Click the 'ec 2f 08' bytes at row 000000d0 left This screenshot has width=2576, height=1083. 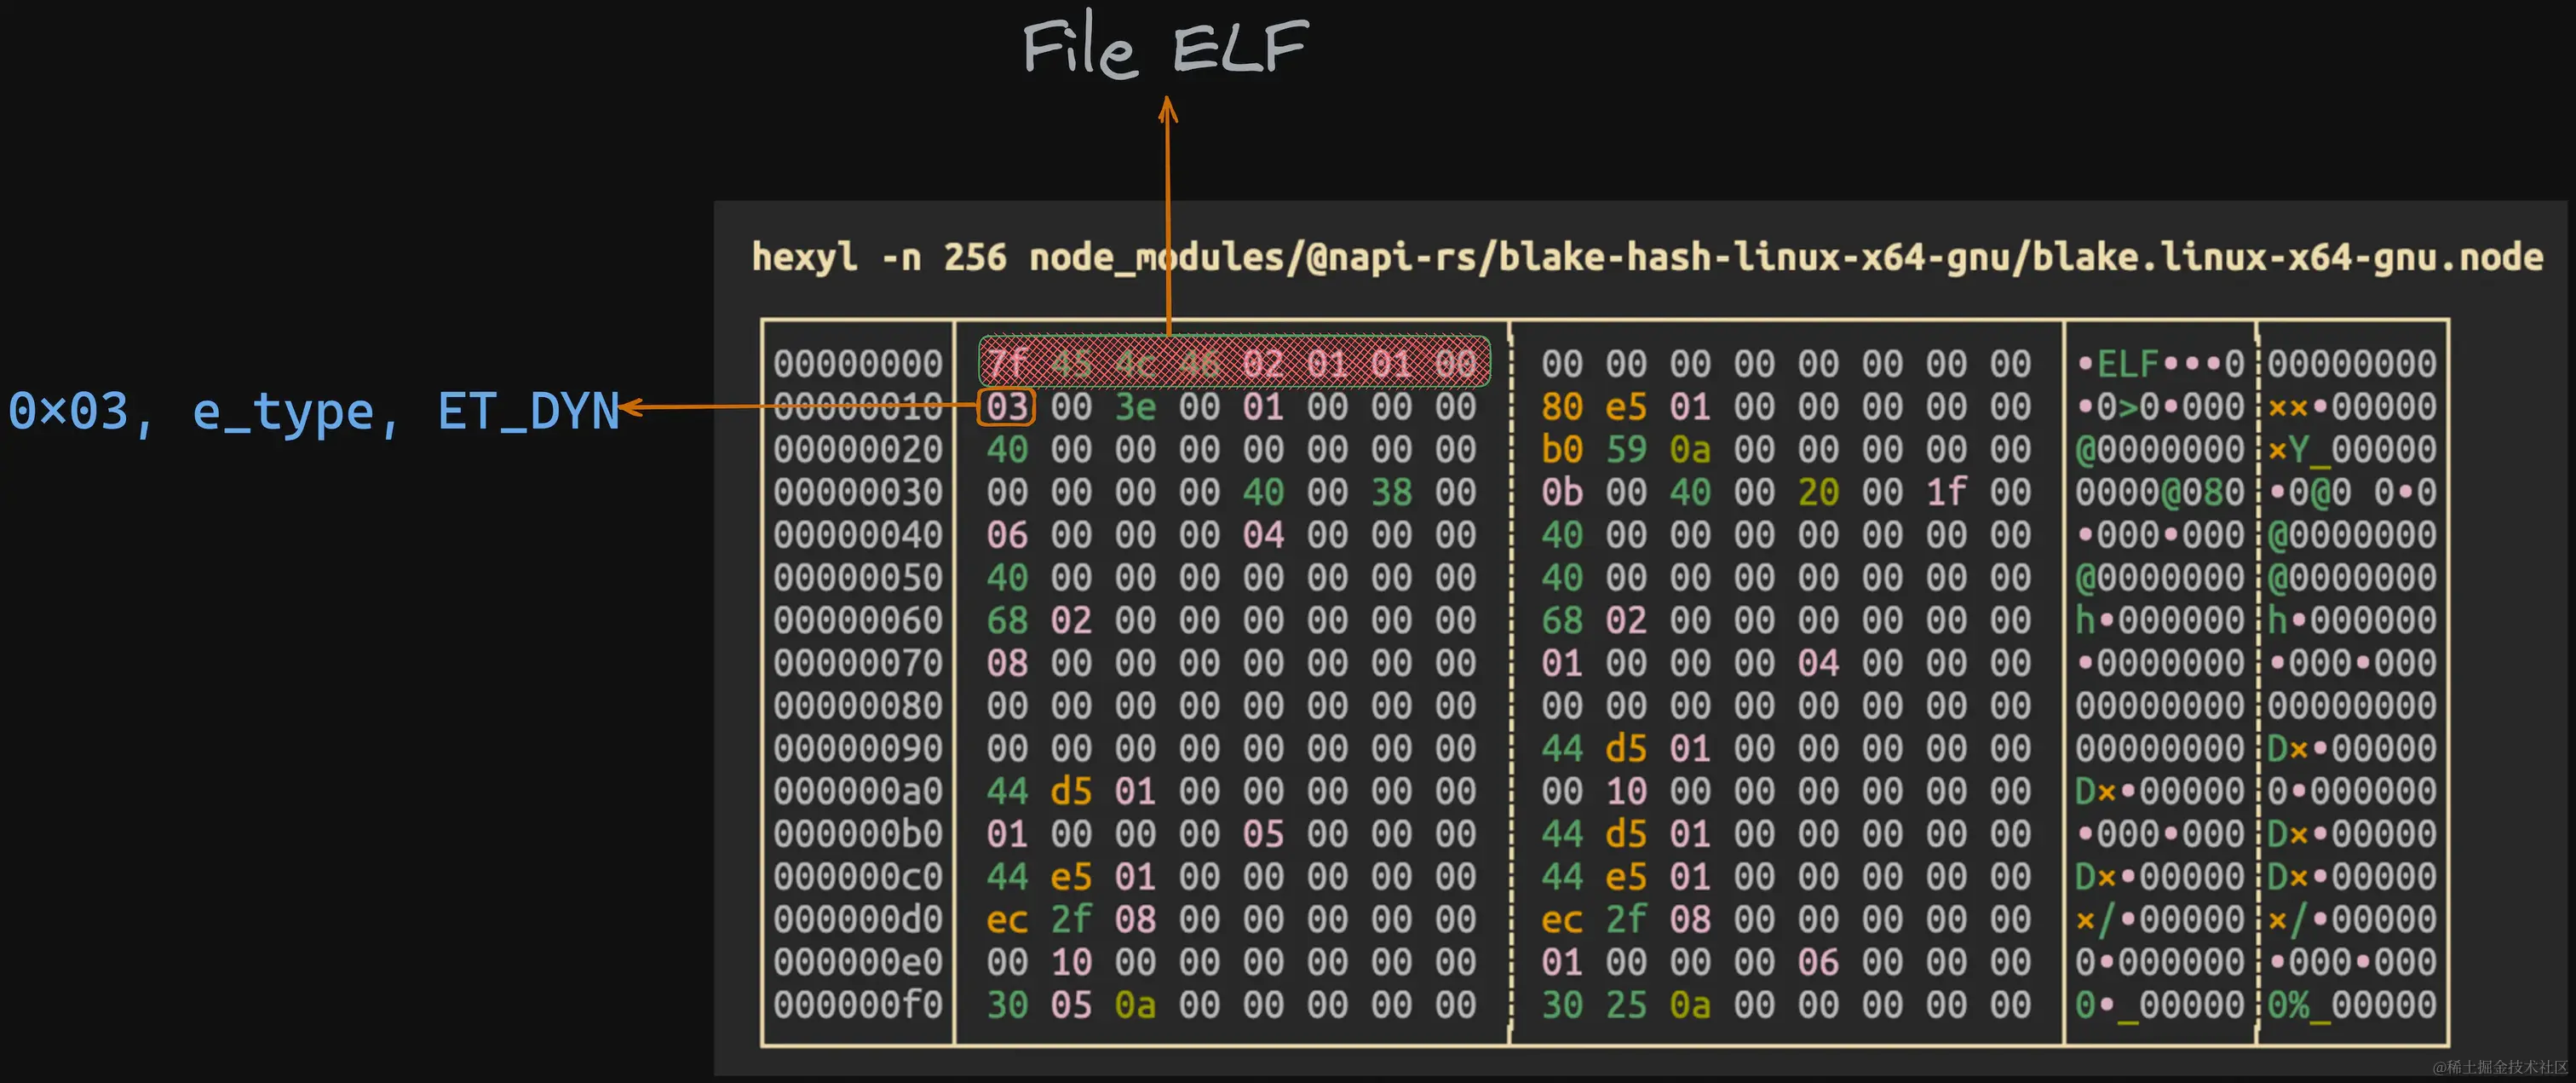pos(1070,919)
